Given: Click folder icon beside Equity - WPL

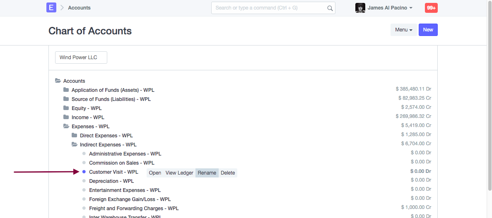Looking at the screenshot, I should pyautogui.click(x=66, y=108).
